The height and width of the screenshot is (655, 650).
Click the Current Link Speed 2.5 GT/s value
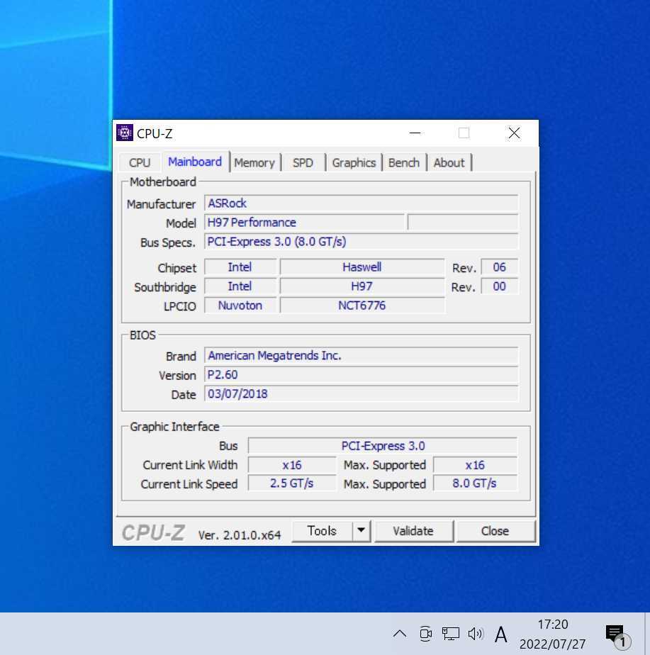pyautogui.click(x=292, y=483)
